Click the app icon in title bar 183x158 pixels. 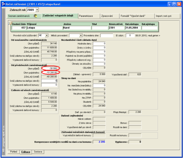click(x=3, y=4)
